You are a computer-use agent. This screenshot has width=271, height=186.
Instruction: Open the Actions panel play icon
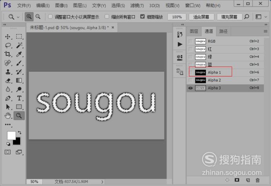click(180, 44)
